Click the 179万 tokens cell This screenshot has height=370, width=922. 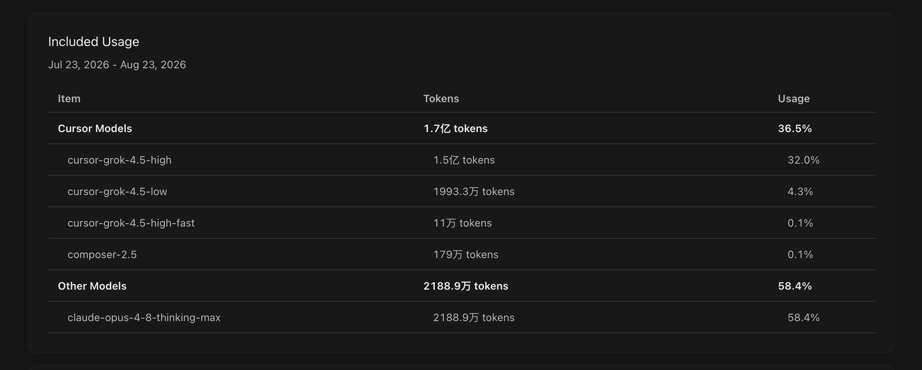coord(466,254)
